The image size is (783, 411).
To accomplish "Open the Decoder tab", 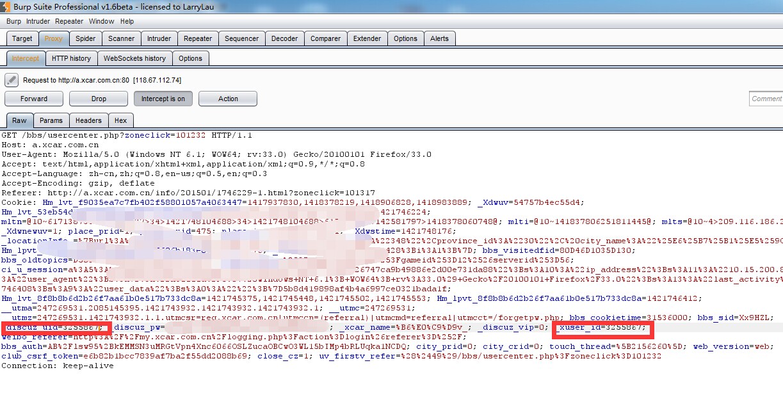I will pos(284,38).
